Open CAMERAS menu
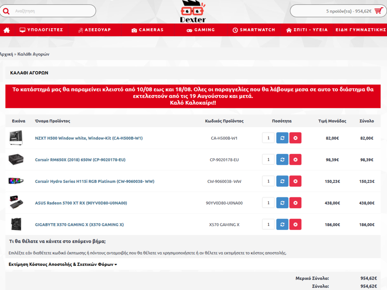This screenshot has width=387, height=290. pyautogui.click(x=148, y=30)
